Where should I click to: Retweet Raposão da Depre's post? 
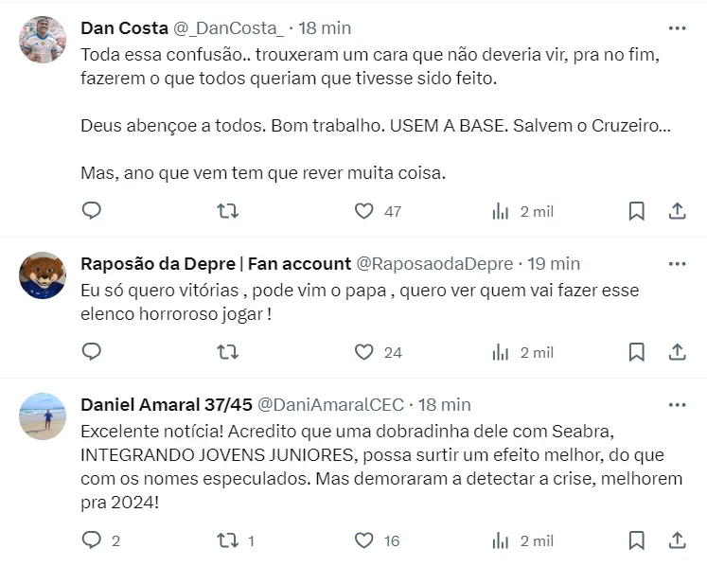227,352
